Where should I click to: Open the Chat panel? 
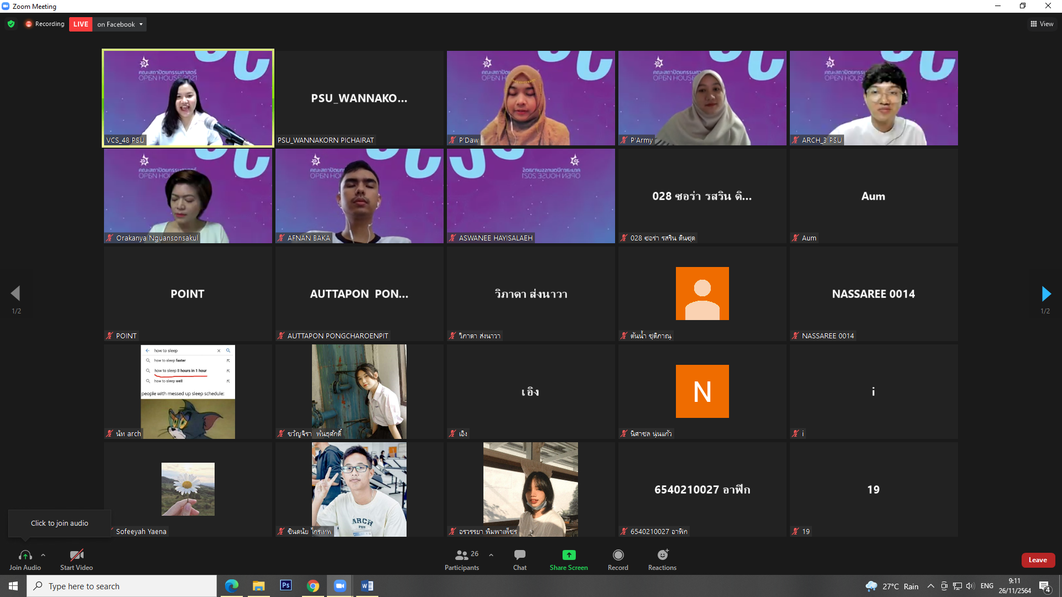click(519, 559)
